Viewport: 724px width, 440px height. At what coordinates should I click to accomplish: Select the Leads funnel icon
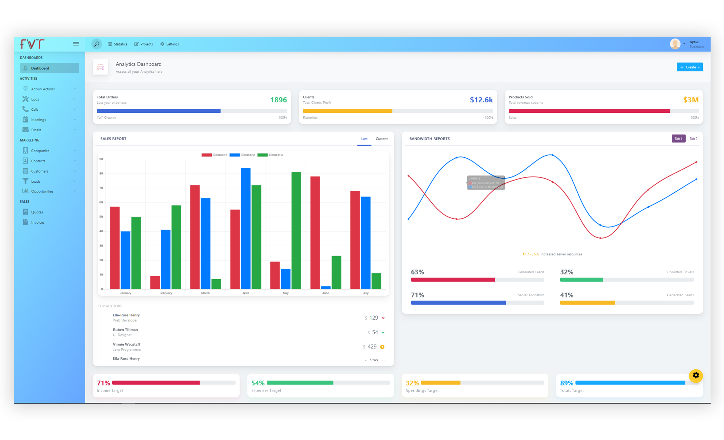click(26, 181)
